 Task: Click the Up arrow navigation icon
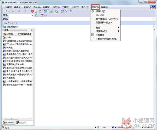click(x=25, y=11)
